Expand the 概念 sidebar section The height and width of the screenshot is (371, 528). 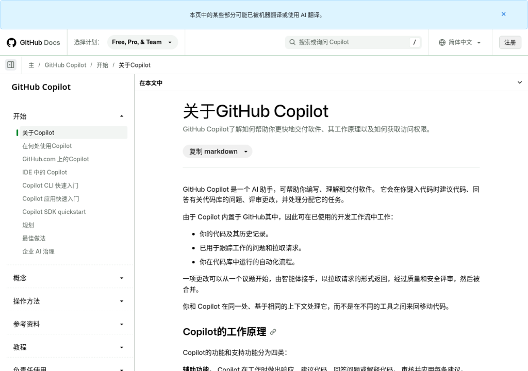pyautogui.click(x=68, y=278)
